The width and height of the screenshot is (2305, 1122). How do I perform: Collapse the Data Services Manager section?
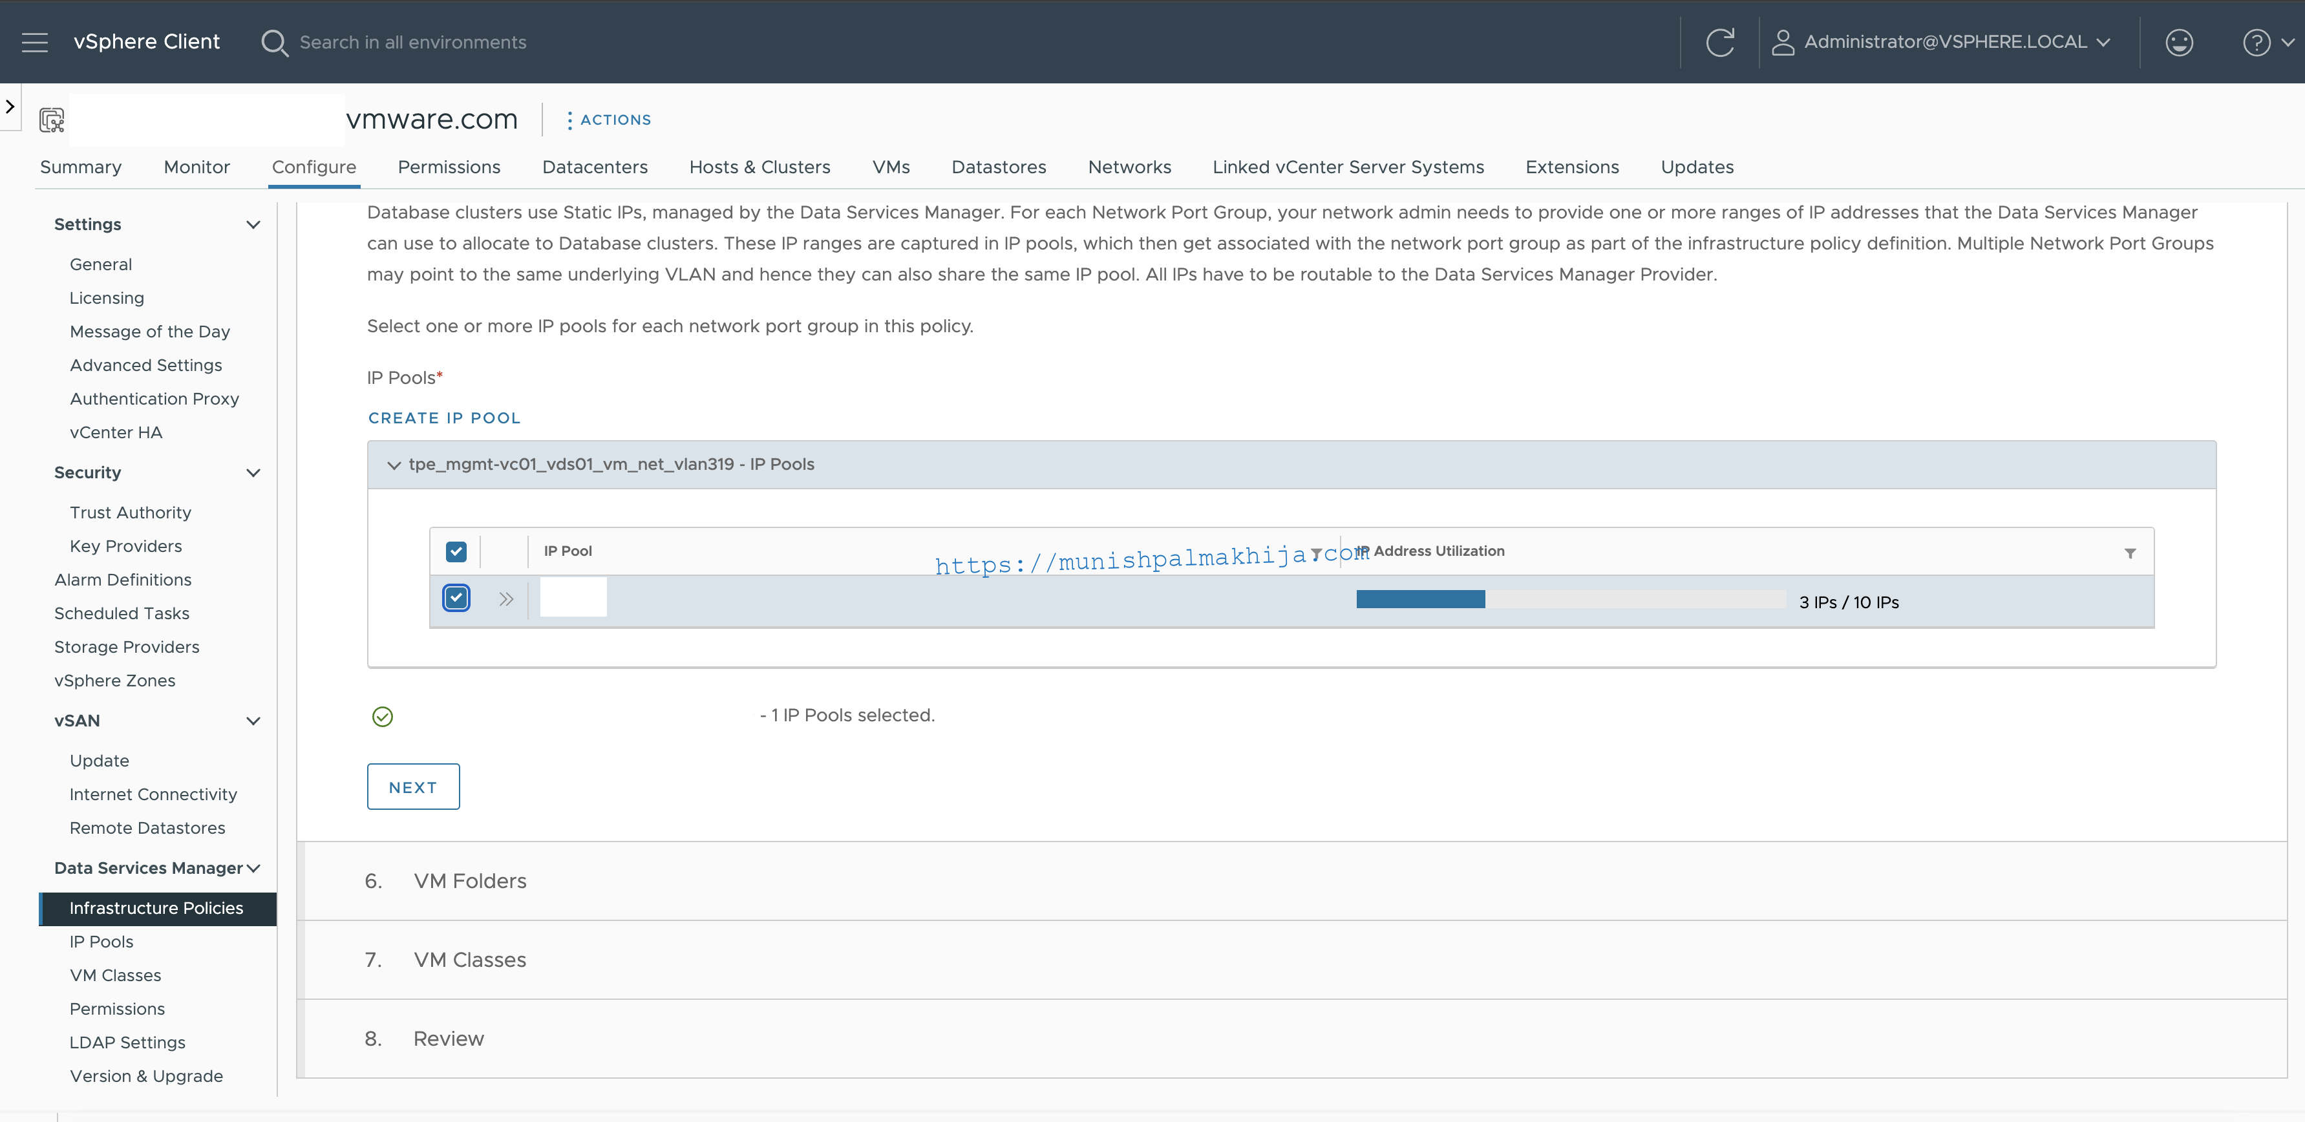253,868
